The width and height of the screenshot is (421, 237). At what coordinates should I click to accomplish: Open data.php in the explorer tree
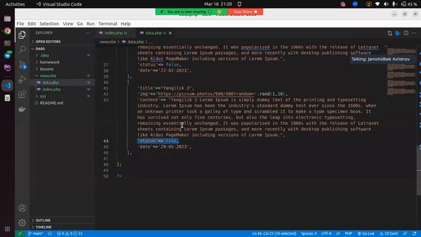point(51,82)
